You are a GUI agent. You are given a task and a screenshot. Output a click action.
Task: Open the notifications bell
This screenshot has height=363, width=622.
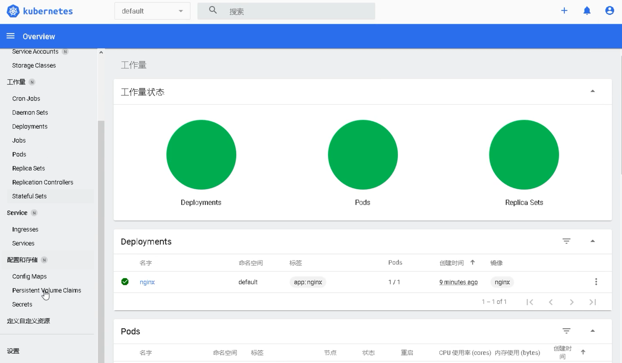pyautogui.click(x=587, y=11)
